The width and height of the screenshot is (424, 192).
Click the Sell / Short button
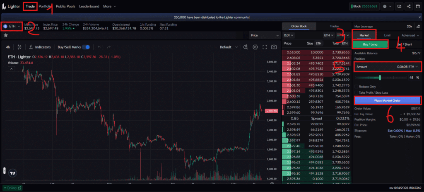(405, 44)
